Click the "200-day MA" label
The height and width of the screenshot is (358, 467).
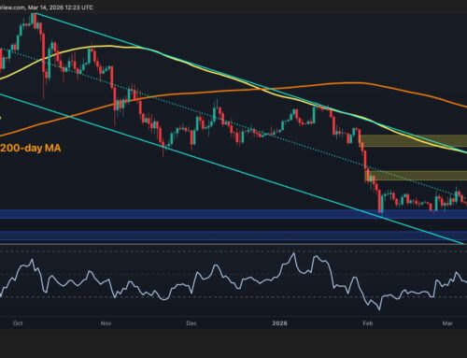coord(31,148)
